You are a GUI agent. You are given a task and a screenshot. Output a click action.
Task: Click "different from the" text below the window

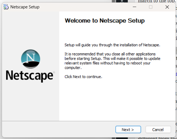(x=157, y=138)
